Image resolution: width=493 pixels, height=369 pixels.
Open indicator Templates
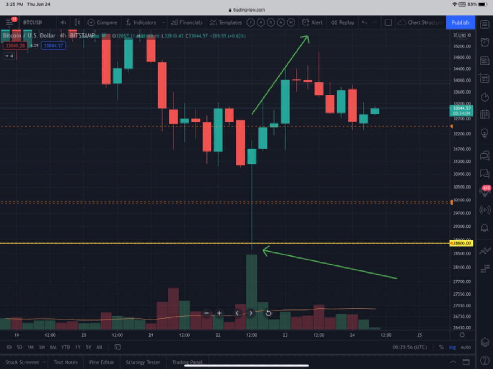(226, 22)
